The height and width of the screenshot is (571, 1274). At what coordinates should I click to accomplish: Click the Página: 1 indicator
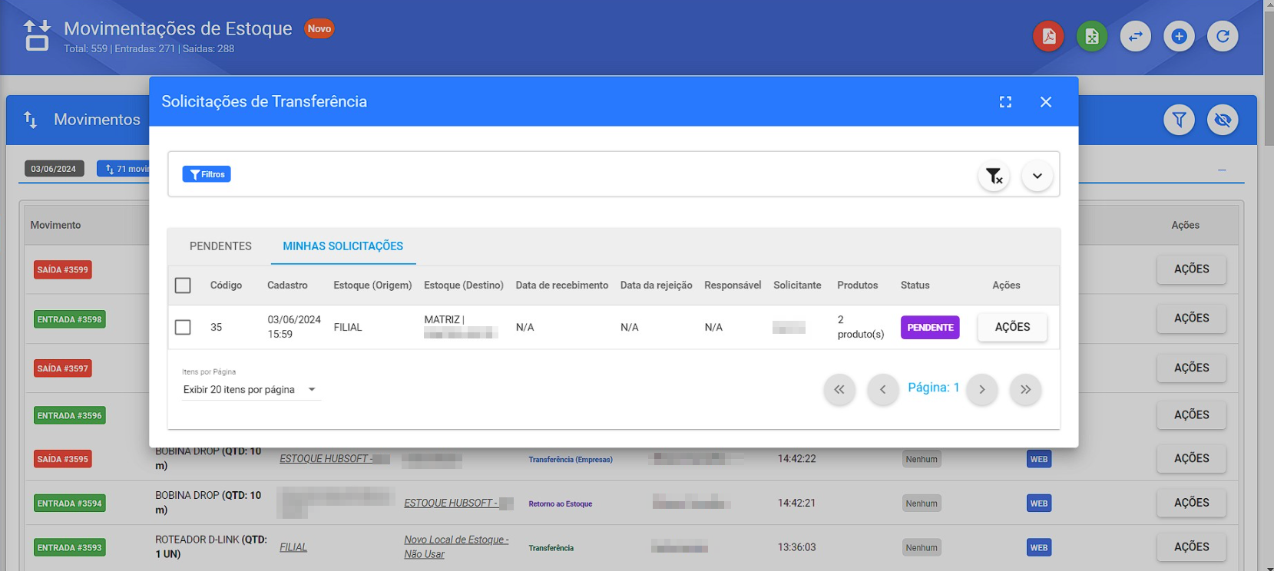click(934, 388)
